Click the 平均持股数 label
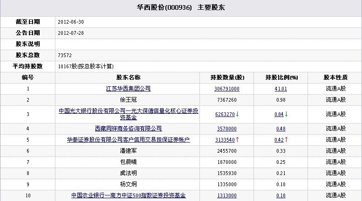 point(27,66)
